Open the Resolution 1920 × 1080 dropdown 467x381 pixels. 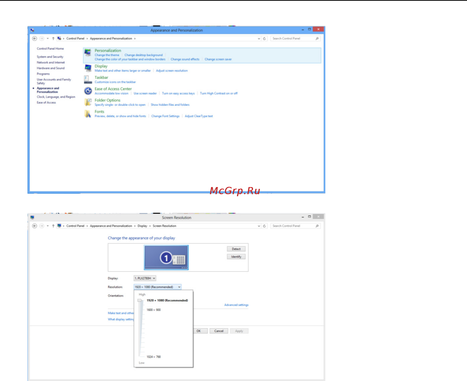(157, 287)
